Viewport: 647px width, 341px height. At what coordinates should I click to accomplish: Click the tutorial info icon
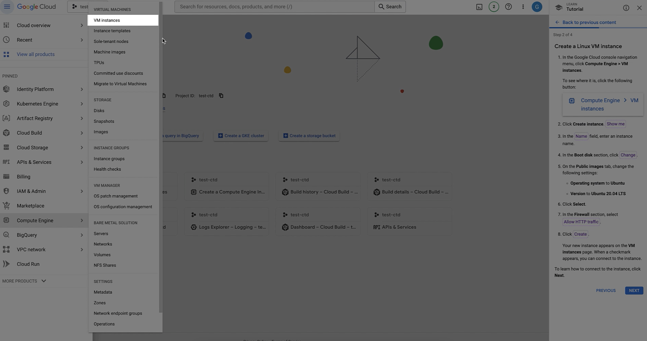(626, 8)
